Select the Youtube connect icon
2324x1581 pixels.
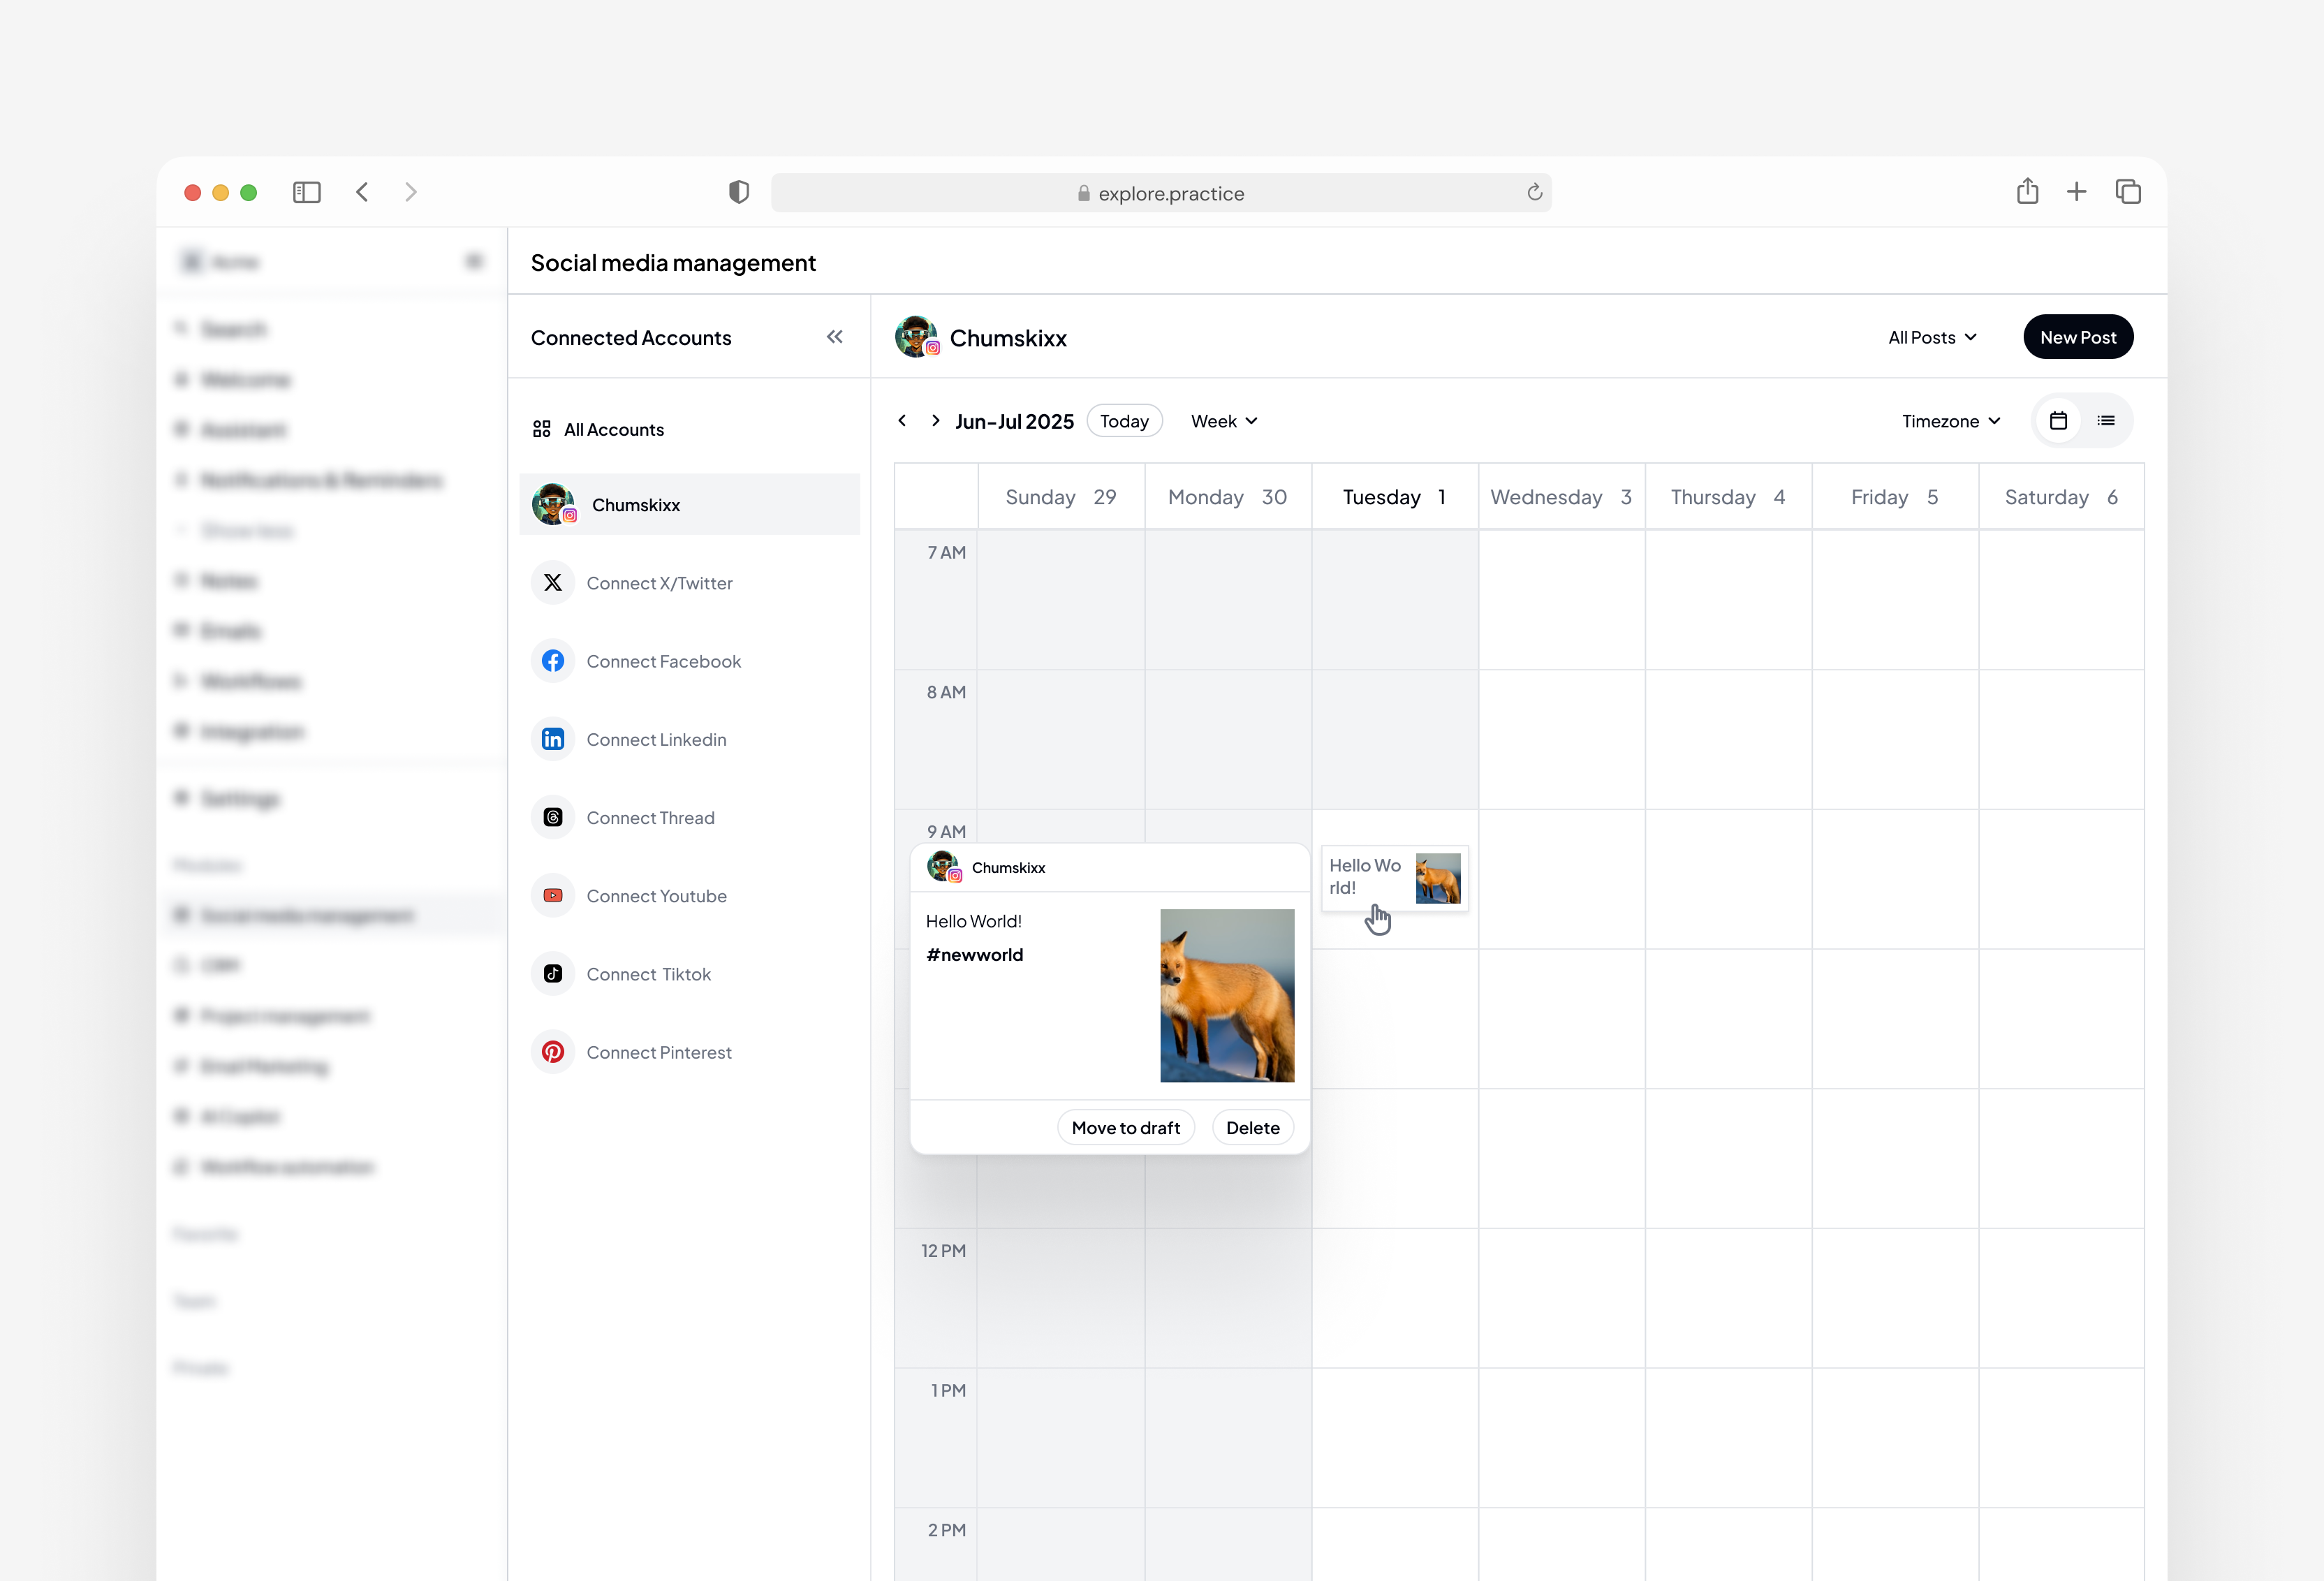[553, 895]
